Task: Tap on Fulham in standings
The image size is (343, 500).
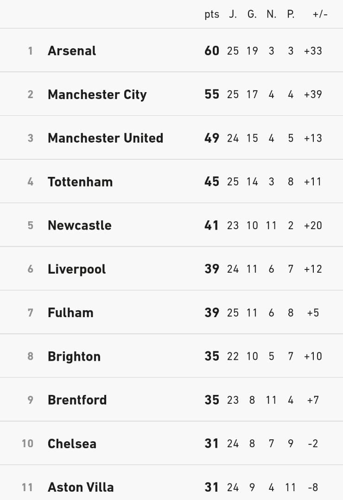Action: 70,312
